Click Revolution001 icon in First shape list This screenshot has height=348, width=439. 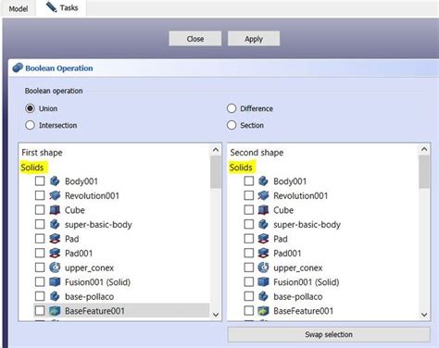coord(55,195)
